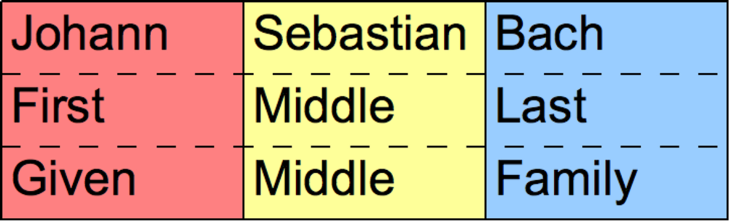Select the label First under Johann
This screenshot has width=729, height=221.
tap(58, 106)
